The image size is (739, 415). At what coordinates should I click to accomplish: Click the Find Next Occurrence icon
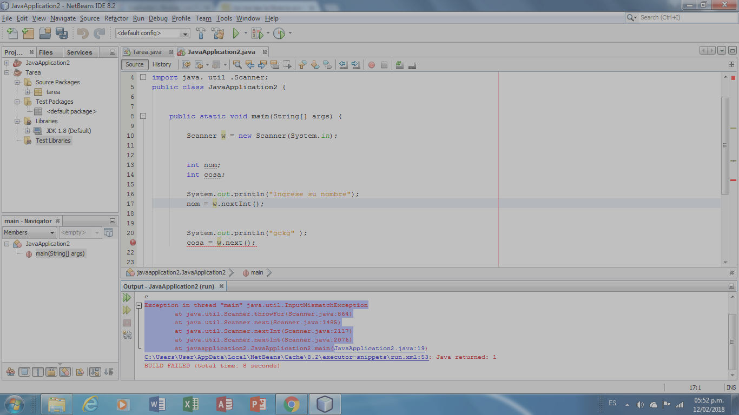pyautogui.click(x=262, y=65)
